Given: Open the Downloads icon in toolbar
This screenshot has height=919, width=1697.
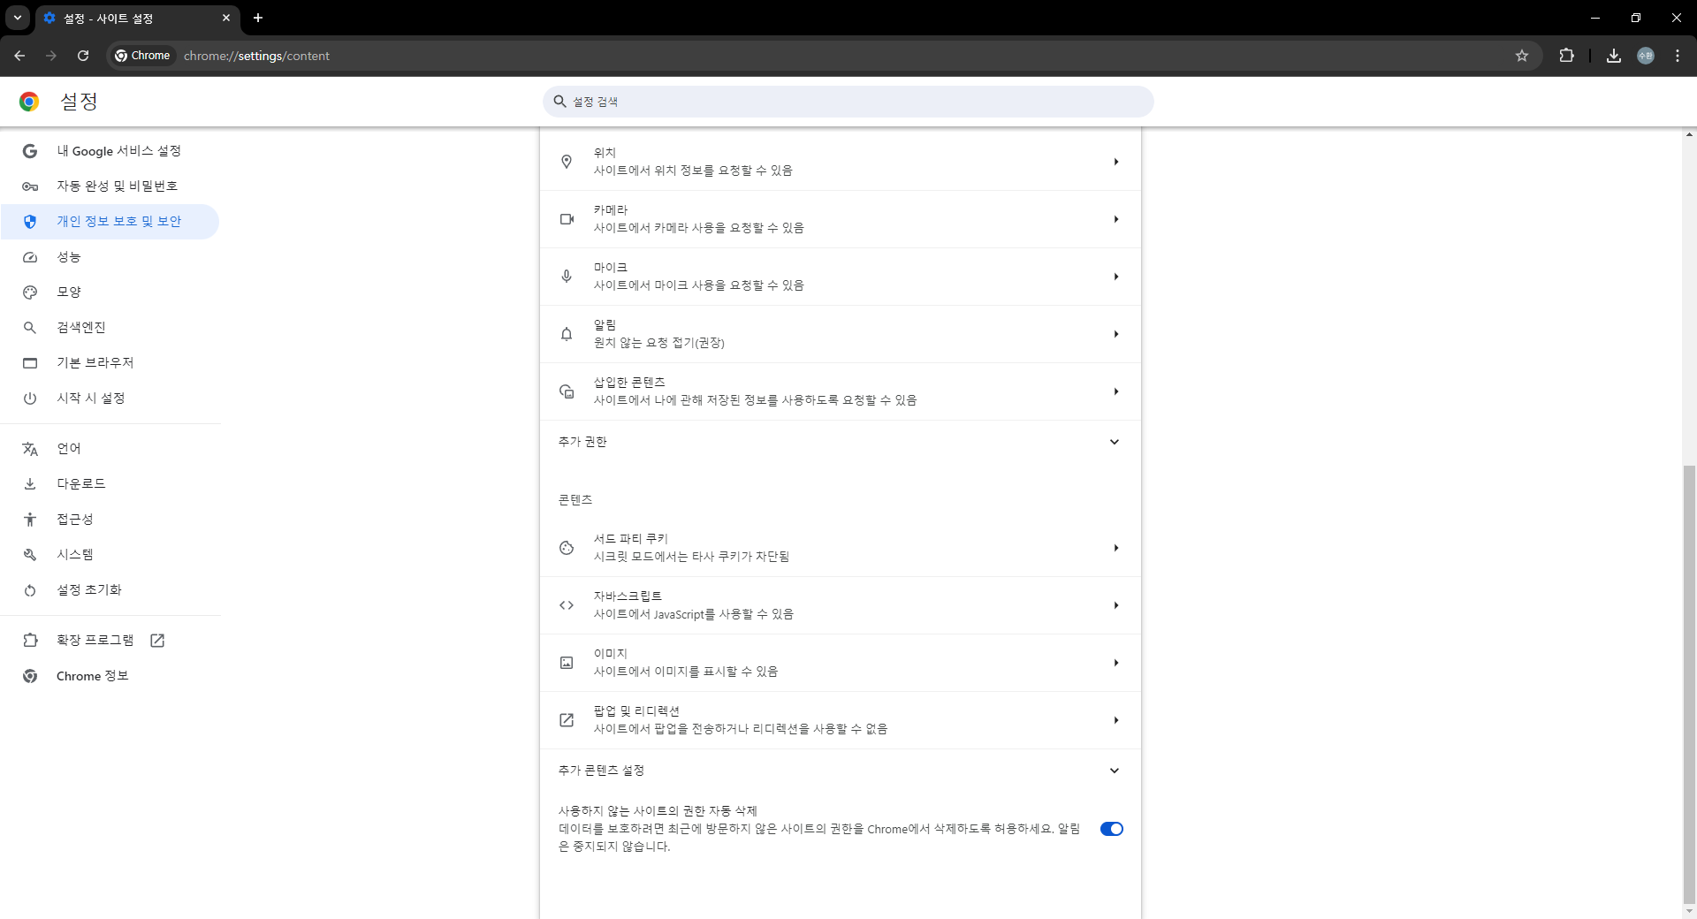Looking at the screenshot, I should click(1613, 56).
